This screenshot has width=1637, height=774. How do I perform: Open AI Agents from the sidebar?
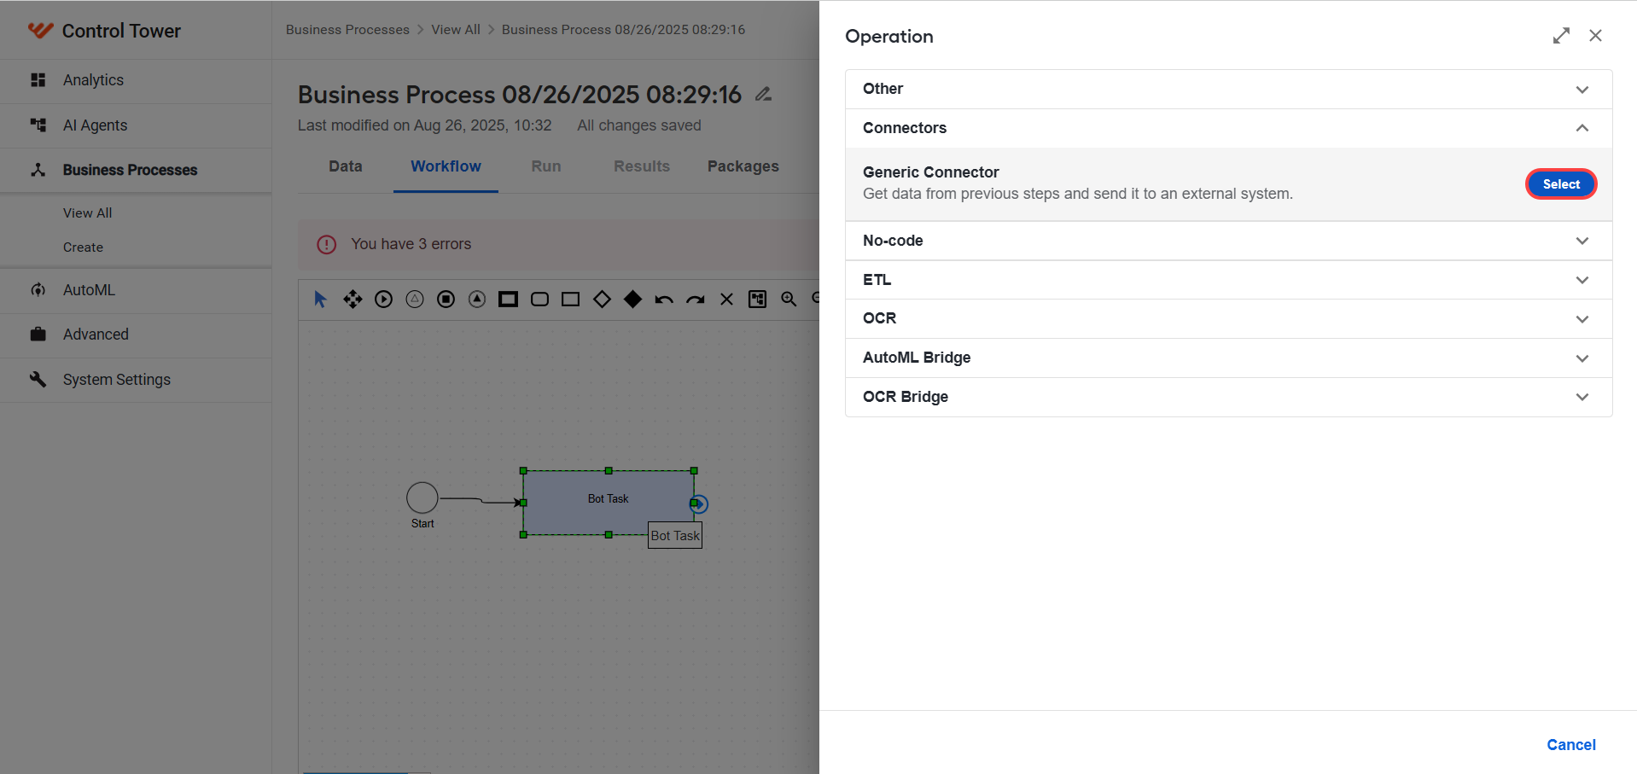coord(136,125)
